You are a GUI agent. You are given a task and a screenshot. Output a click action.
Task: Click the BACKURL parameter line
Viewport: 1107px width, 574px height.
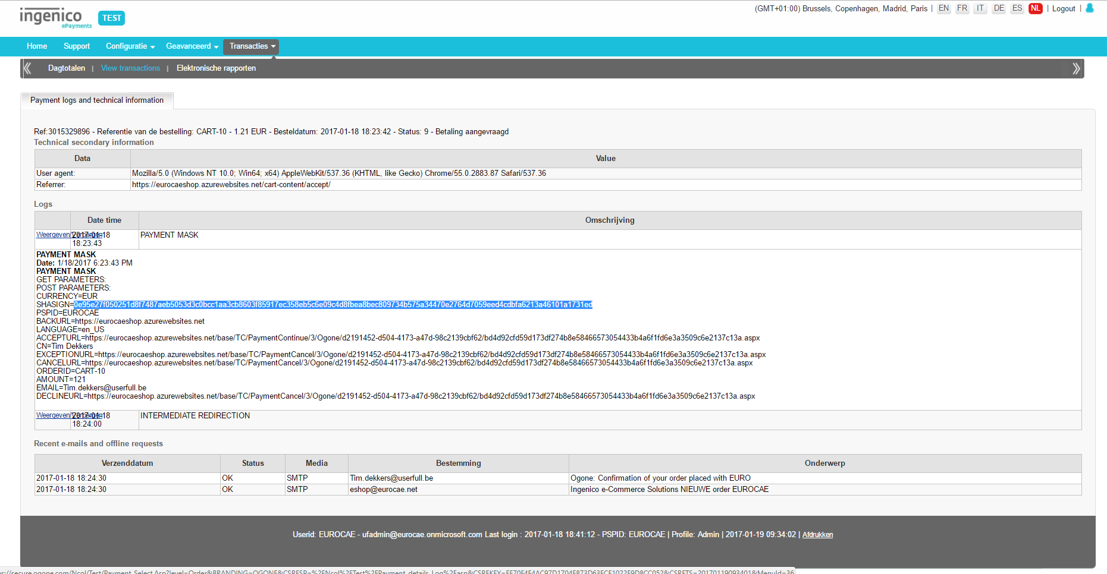point(120,321)
